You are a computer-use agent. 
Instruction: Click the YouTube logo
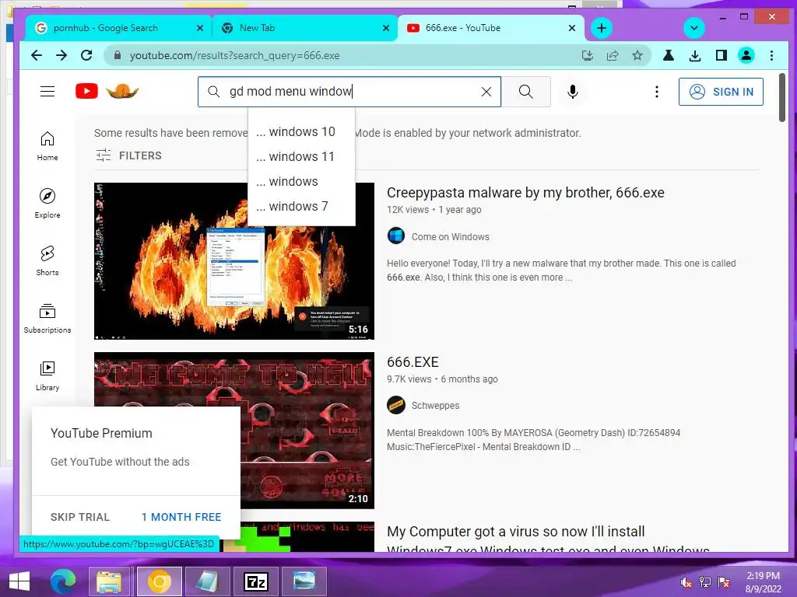tap(107, 92)
